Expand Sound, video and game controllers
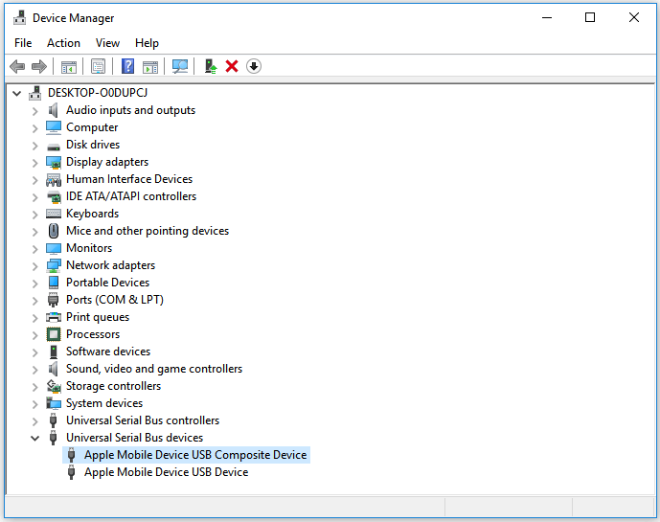This screenshot has width=660, height=522. pyautogui.click(x=35, y=369)
